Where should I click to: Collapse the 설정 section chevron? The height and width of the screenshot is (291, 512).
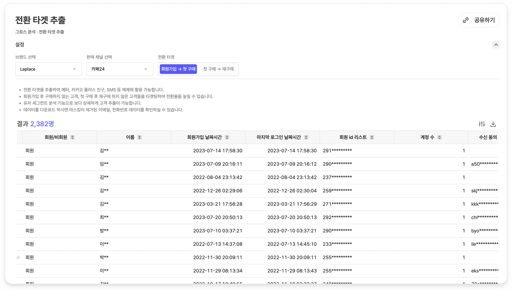[496, 45]
